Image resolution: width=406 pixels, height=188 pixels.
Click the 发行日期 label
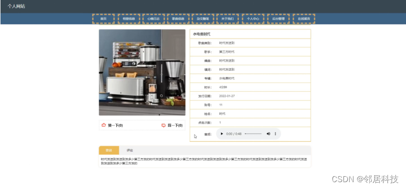(x=205, y=96)
